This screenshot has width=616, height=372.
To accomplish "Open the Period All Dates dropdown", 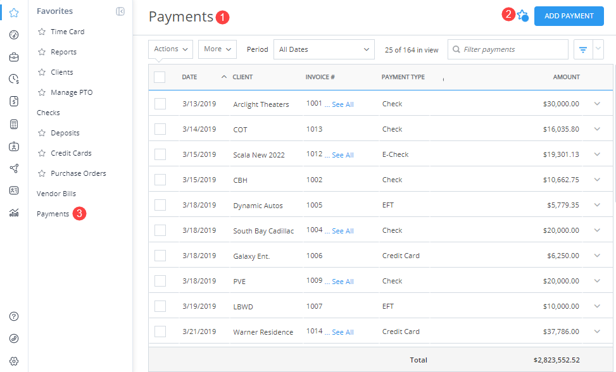I will click(324, 49).
